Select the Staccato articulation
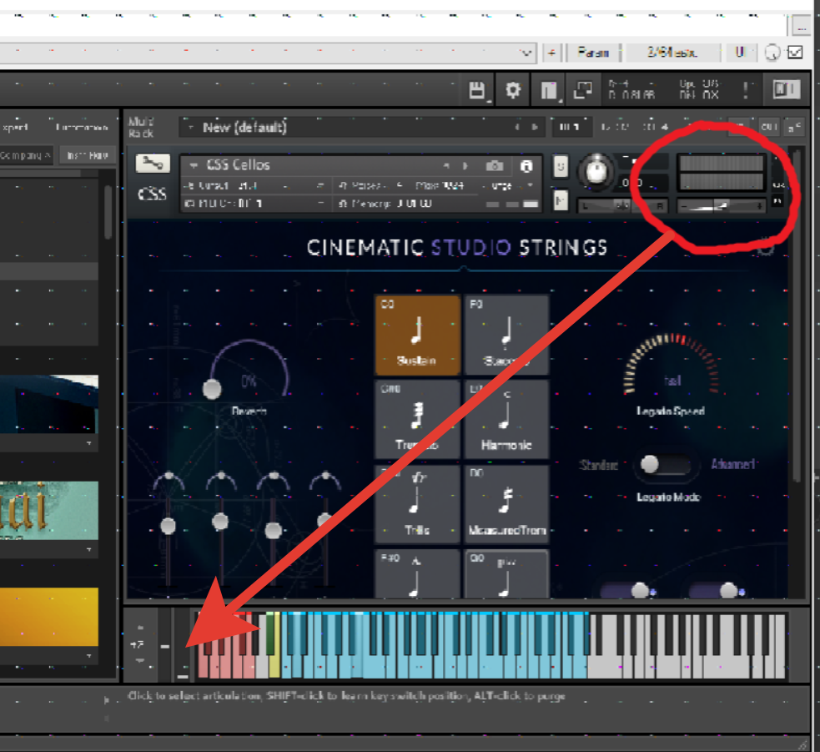 click(506, 335)
